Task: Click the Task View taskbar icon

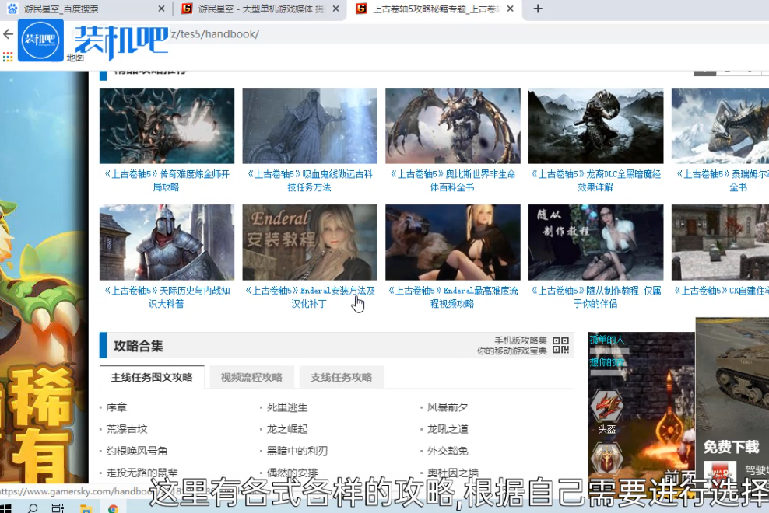Action: [58, 508]
